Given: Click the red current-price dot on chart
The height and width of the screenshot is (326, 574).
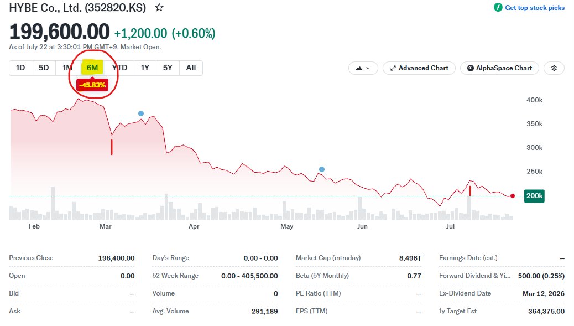Looking at the screenshot, I should tap(513, 196).
